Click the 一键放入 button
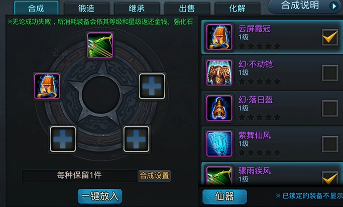Image resolution: width=343 pixels, height=207 pixels. click(100, 196)
